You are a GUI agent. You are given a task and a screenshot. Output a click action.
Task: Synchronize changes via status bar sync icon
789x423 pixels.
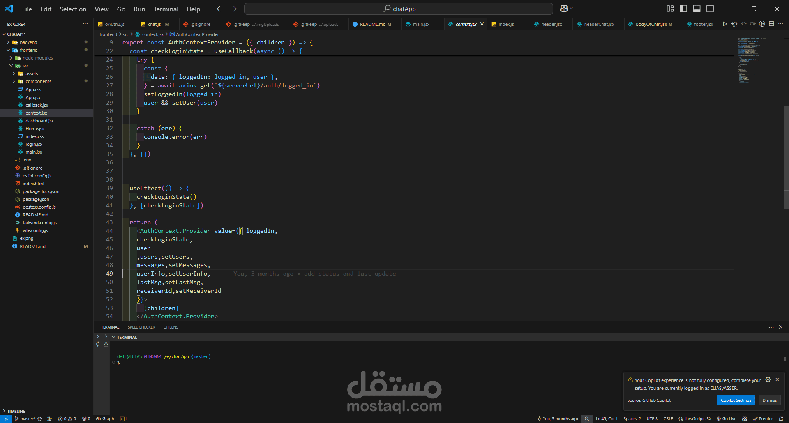(x=40, y=419)
